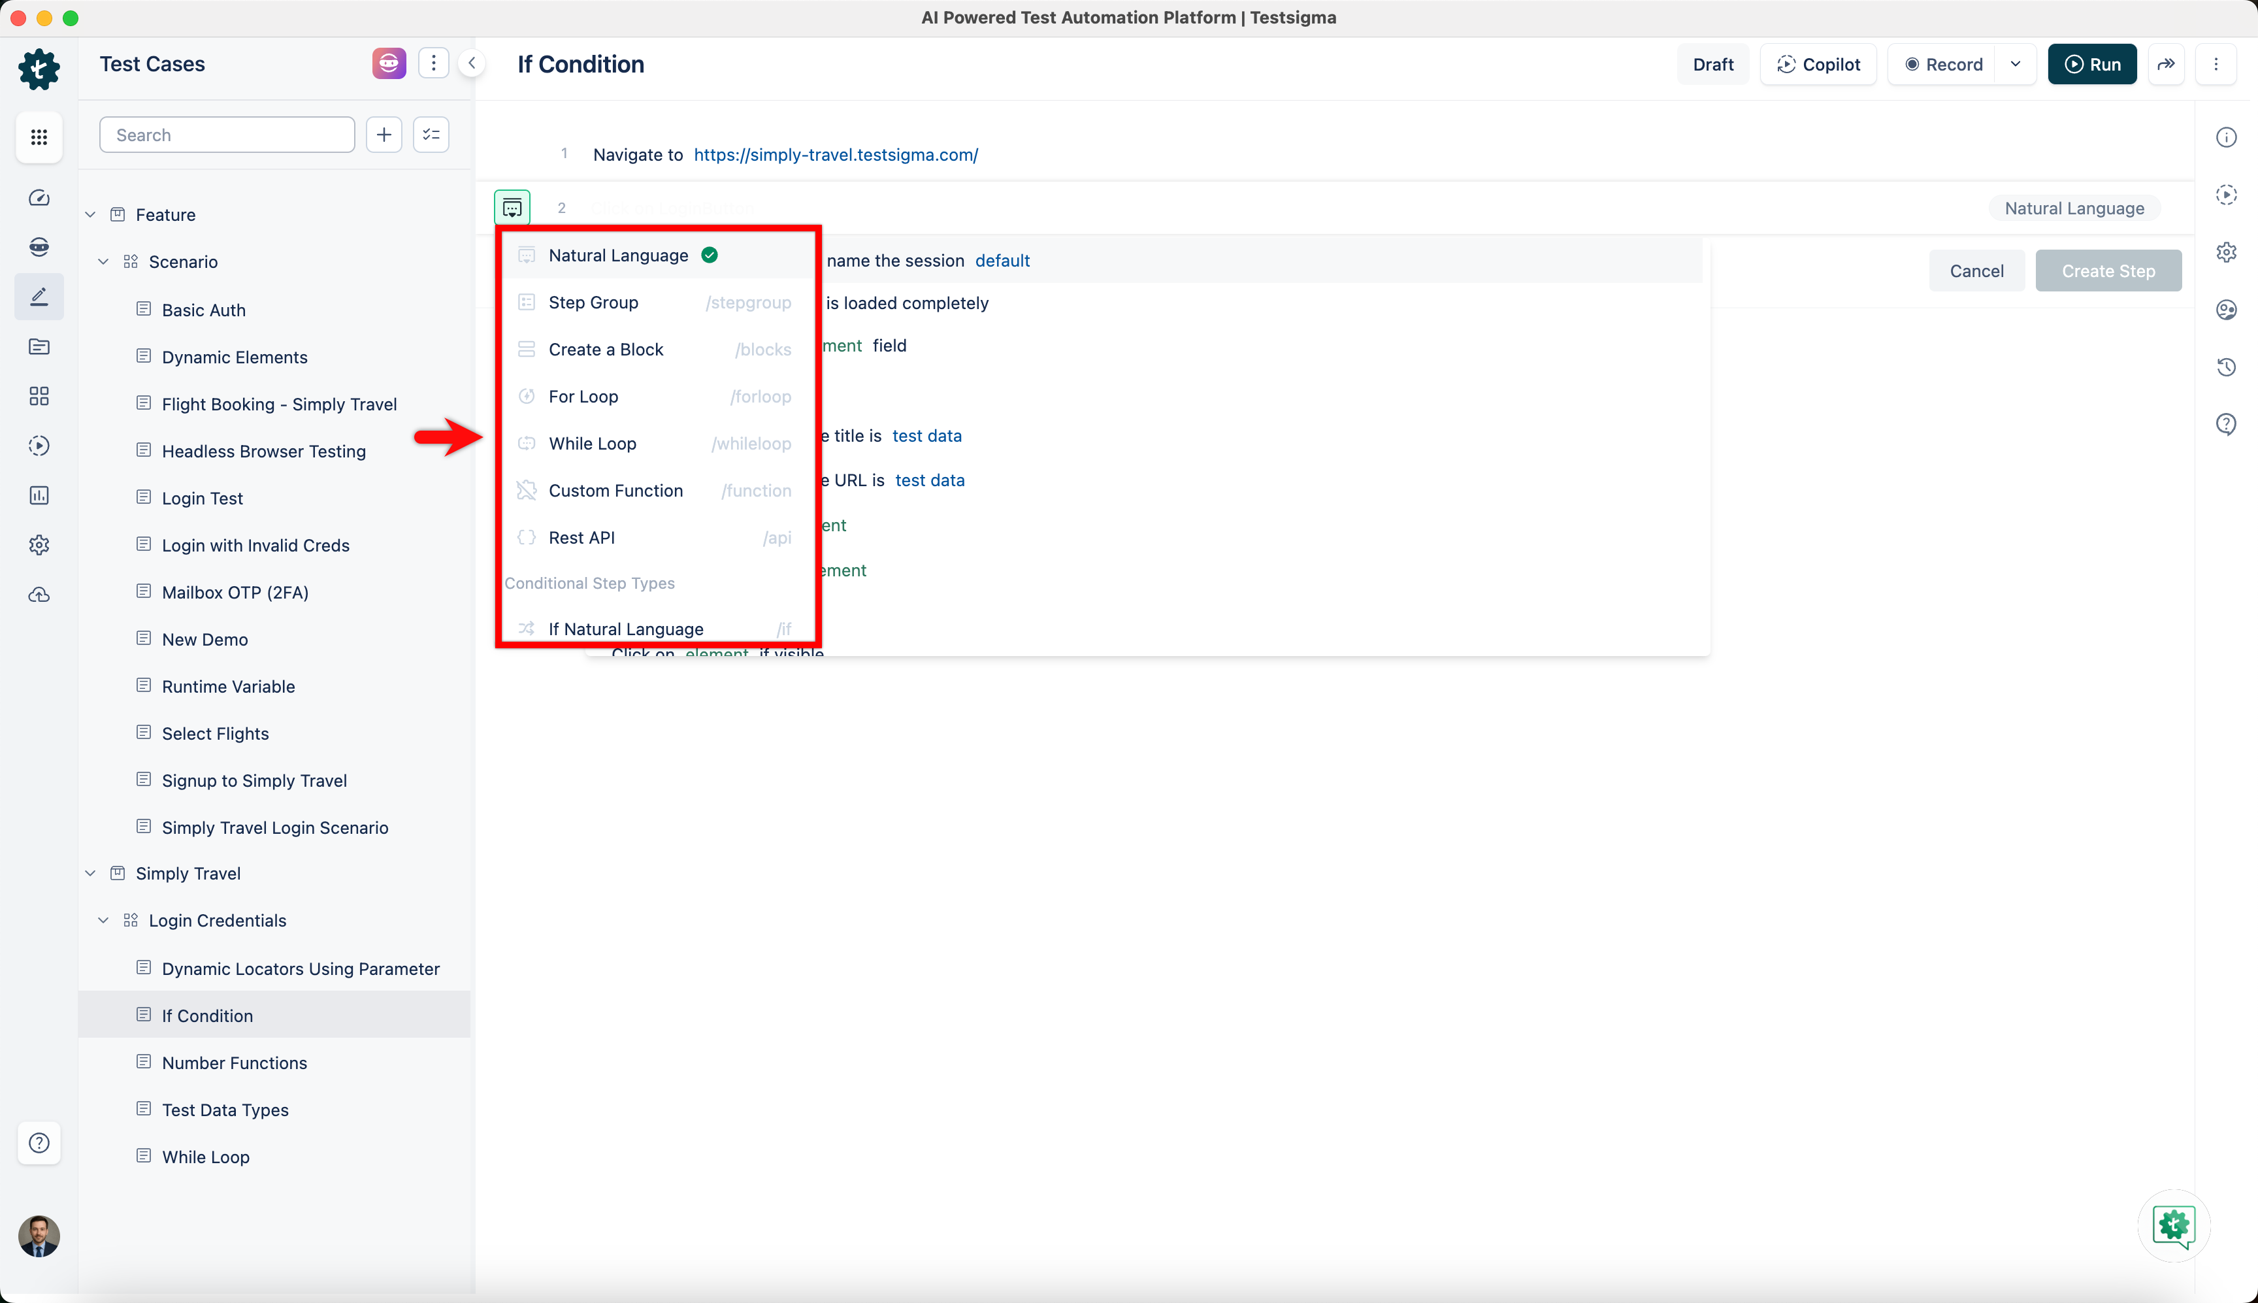The image size is (2258, 1303).
Task: Open the cloud upload sidebar icon
Action: point(39,594)
